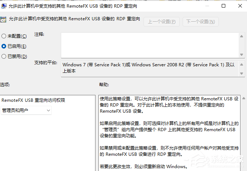Click supported platform scroll down arrow
Viewport: 247px width, 171px height.
(x=242, y=74)
